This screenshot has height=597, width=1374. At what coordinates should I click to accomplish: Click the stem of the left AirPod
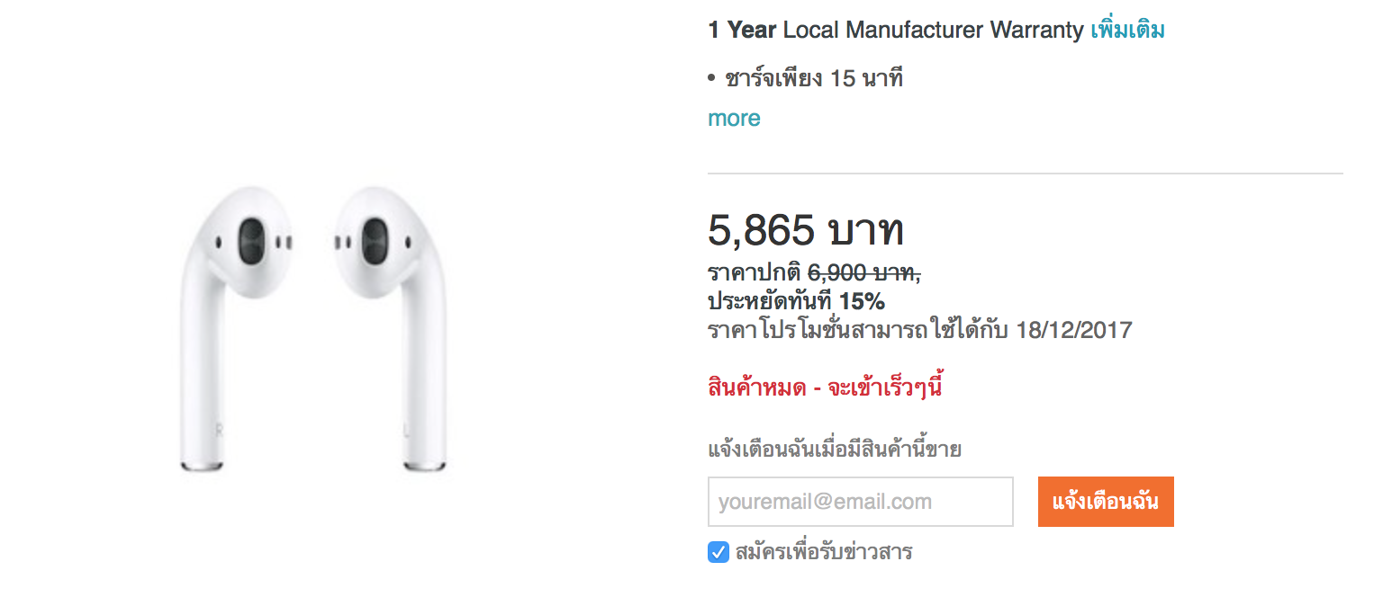click(202, 378)
